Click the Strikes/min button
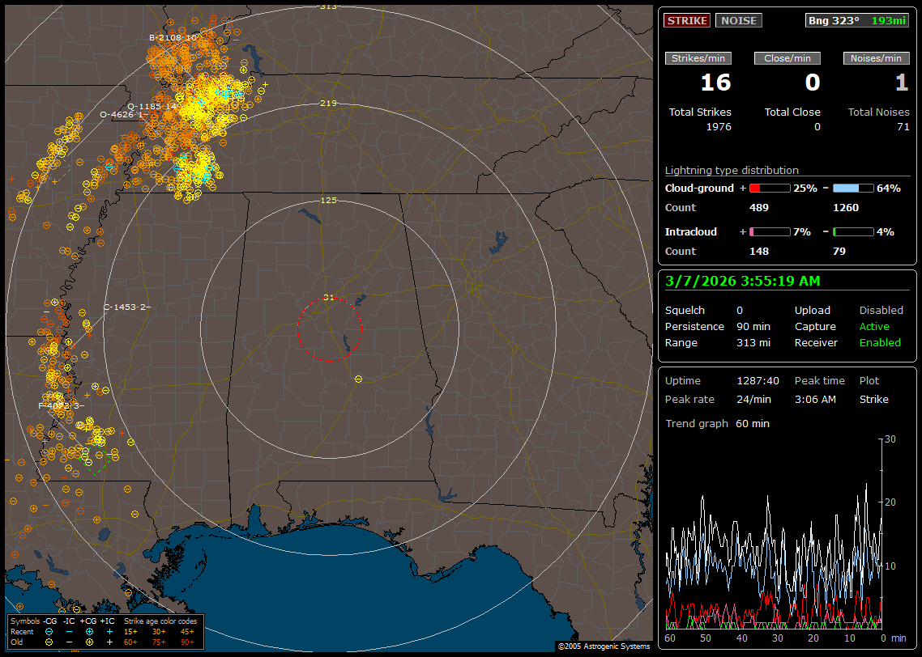This screenshot has height=657, width=922. point(698,58)
